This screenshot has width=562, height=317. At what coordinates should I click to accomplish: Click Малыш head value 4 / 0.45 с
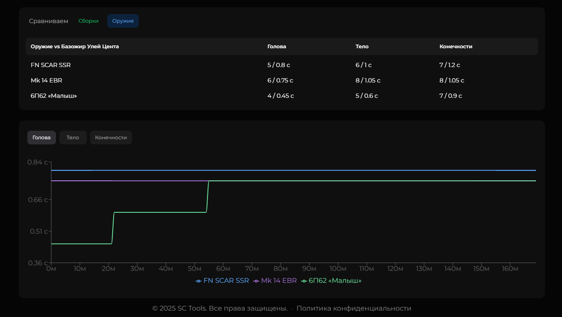click(x=281, y=96)
